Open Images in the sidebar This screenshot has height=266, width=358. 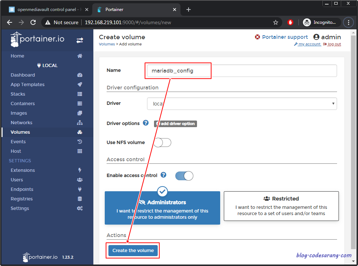(19, 113)
